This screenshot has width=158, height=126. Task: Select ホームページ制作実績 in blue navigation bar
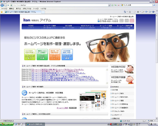tap(125, 27)
